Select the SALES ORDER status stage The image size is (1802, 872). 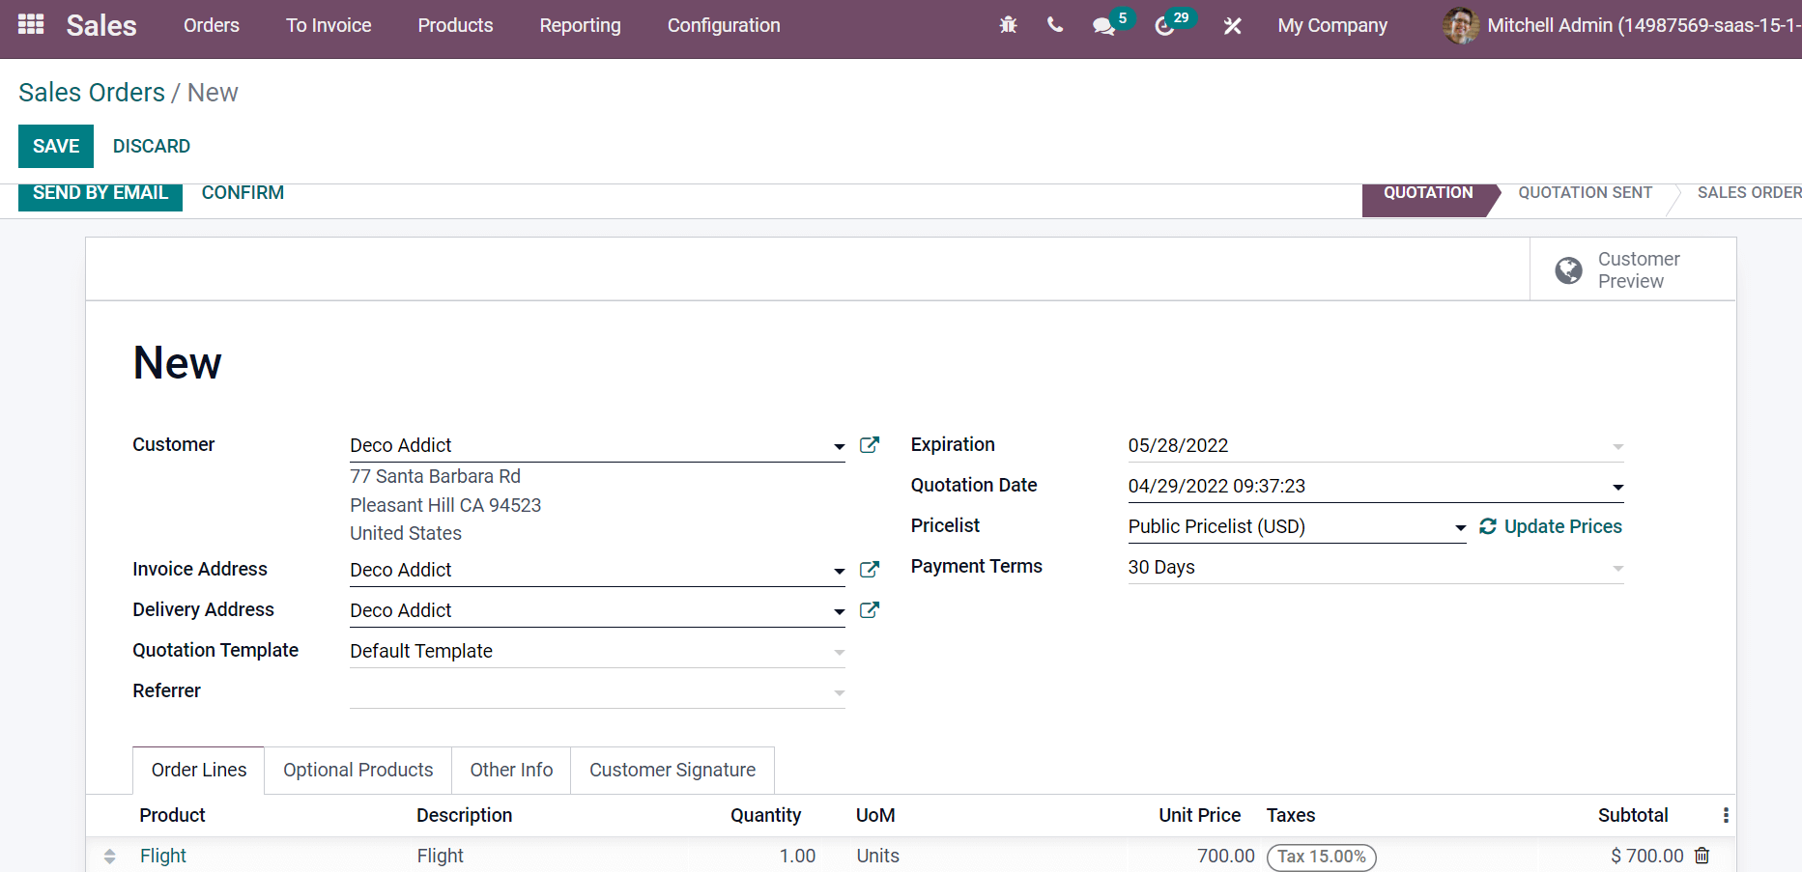click(1749, 193)
